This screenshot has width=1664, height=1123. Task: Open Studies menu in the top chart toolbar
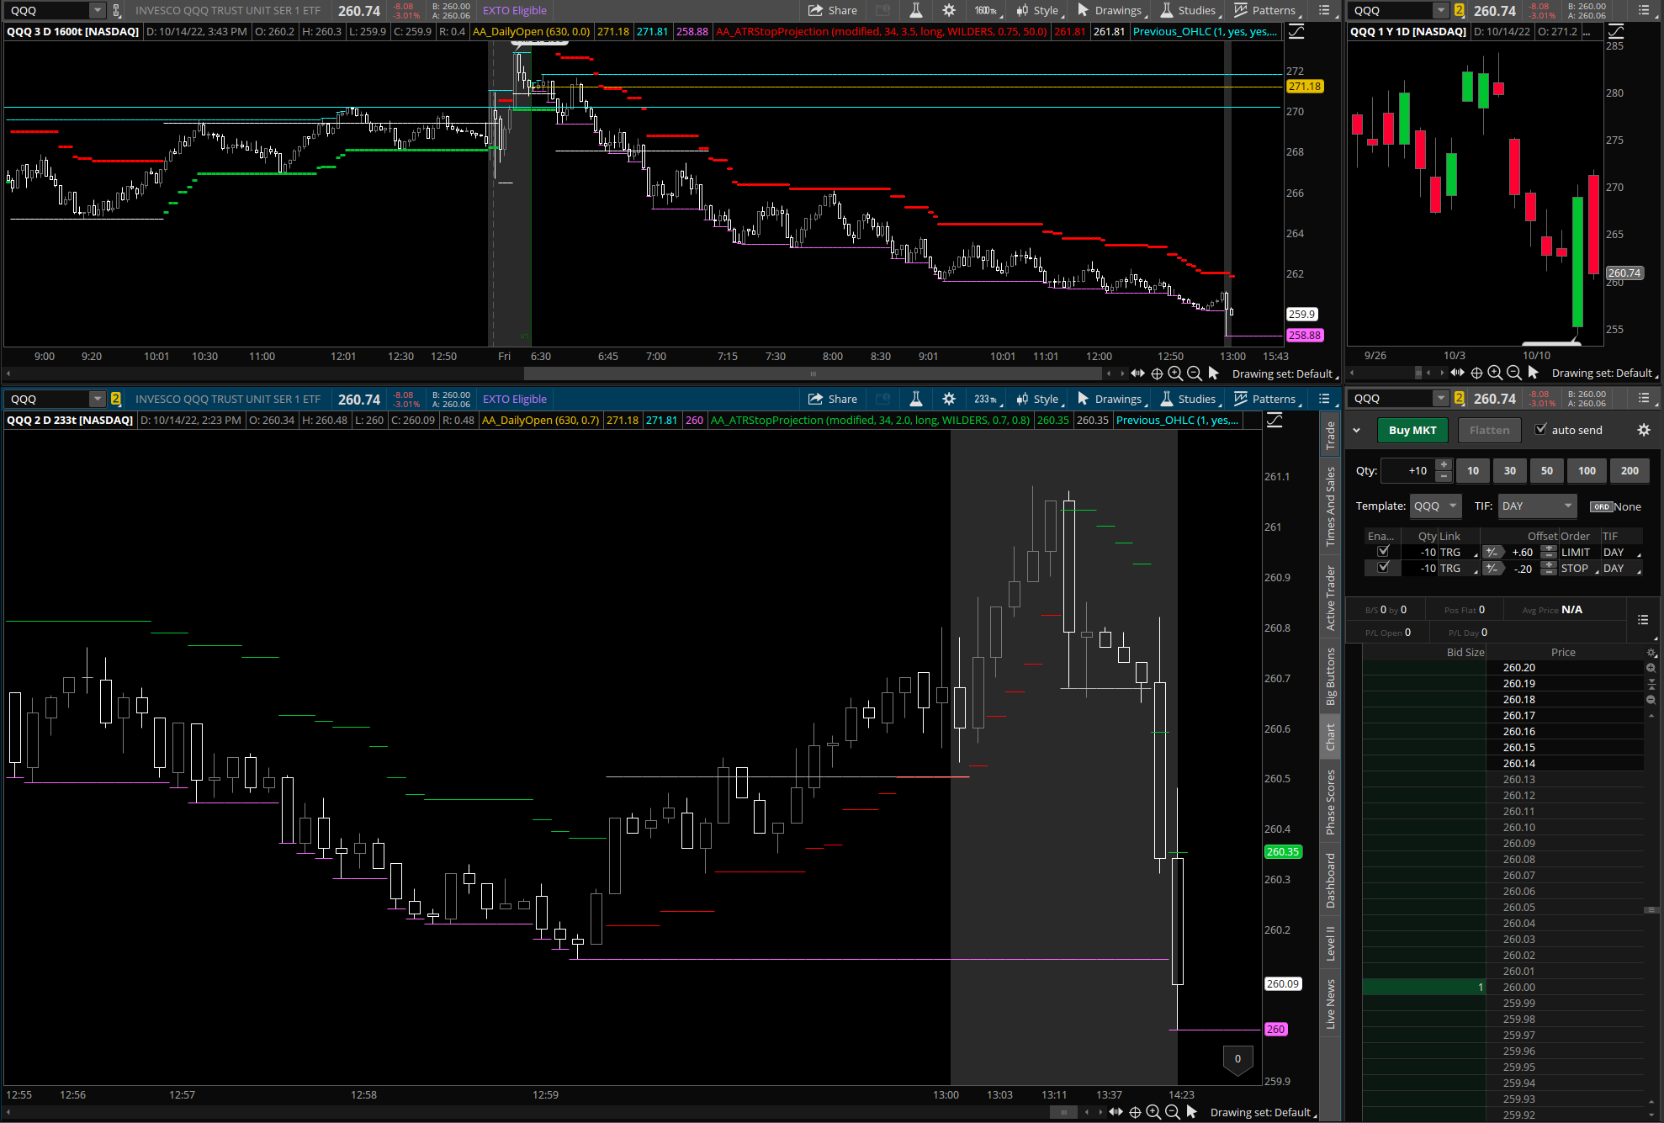pos(1189,10)
